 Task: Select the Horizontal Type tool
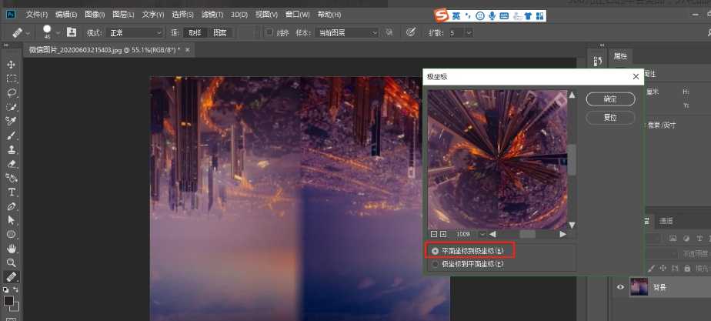12,192
